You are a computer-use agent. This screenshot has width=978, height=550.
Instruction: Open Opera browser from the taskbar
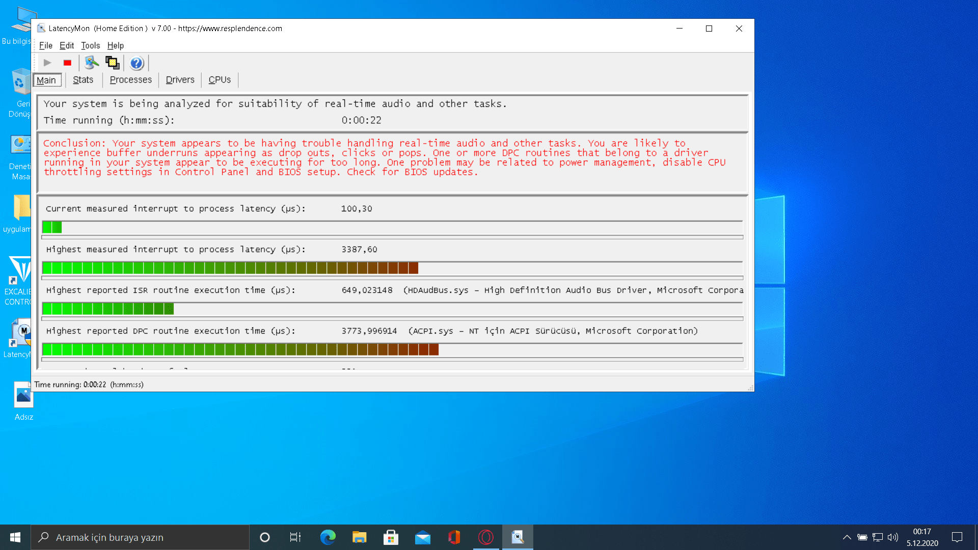click(x=485, y=537)
